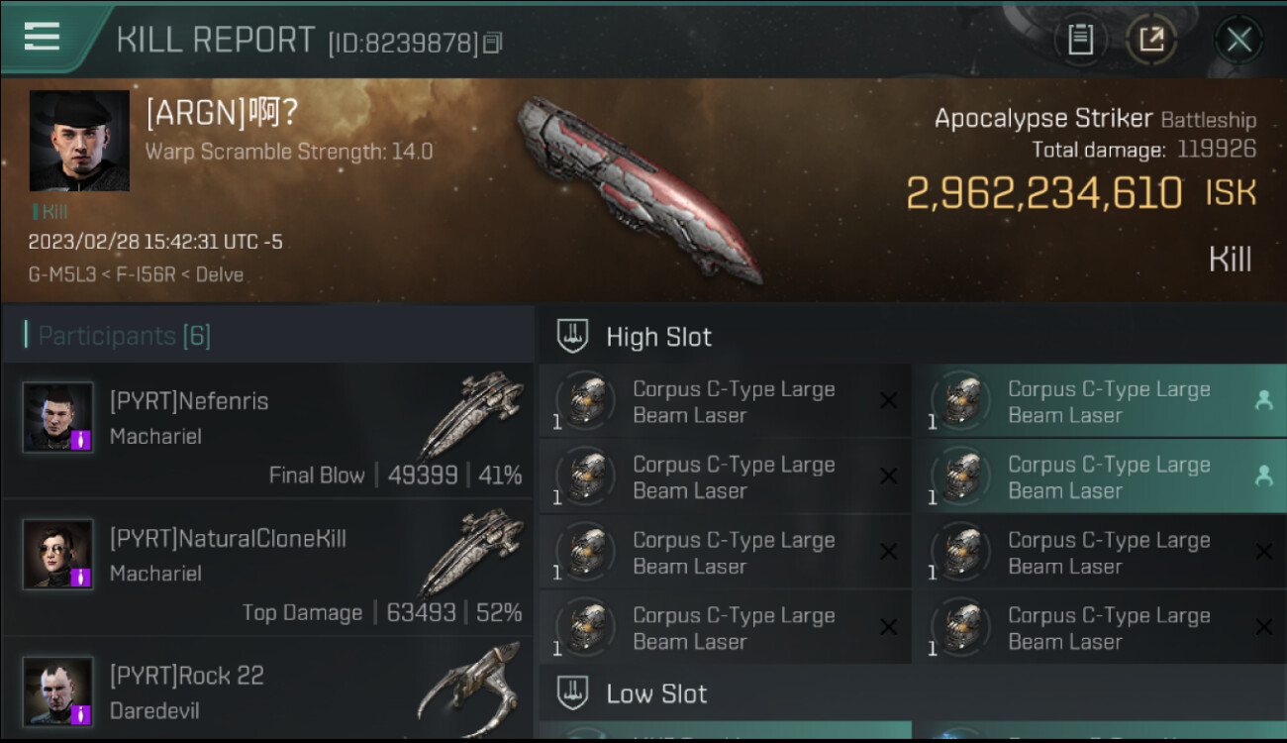Click the Low Slot section icon

pos(572,692)
